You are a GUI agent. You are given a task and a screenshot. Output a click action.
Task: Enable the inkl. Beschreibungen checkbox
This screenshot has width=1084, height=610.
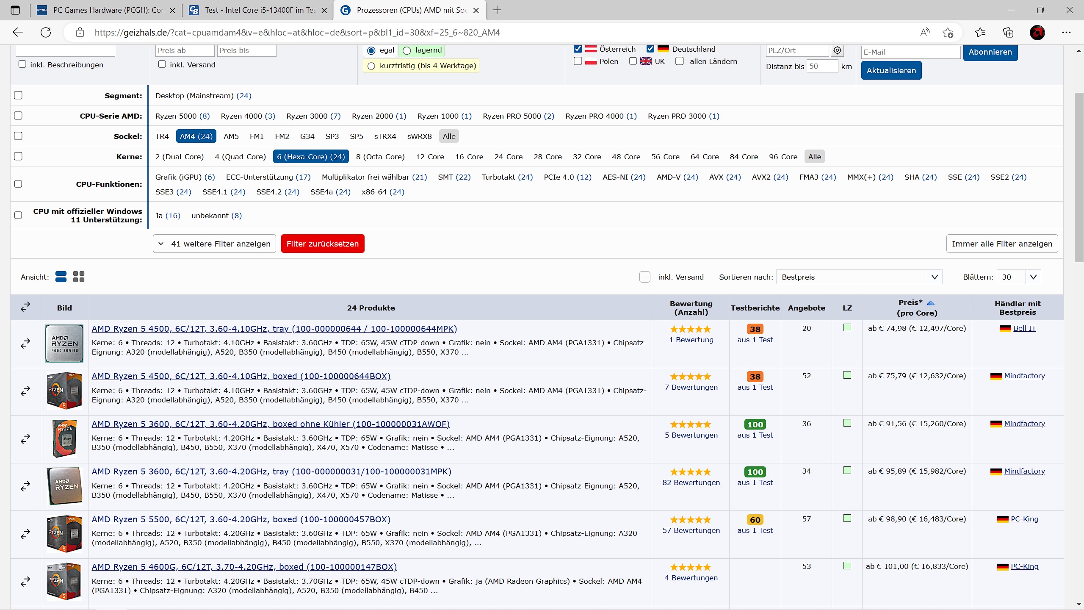tap(22, 64)
